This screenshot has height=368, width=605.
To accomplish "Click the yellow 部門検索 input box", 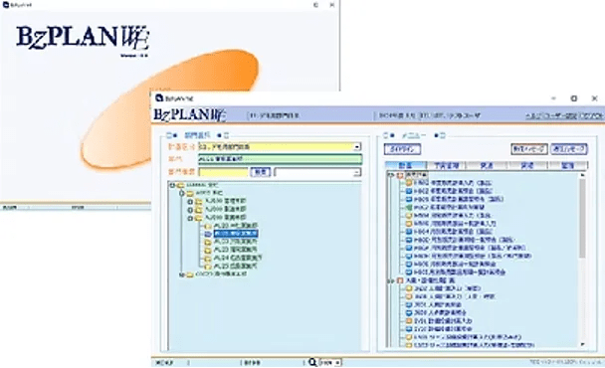I will [x=223, y=172].
